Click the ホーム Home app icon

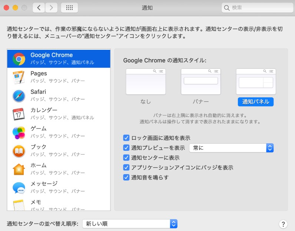coord(19,169)
